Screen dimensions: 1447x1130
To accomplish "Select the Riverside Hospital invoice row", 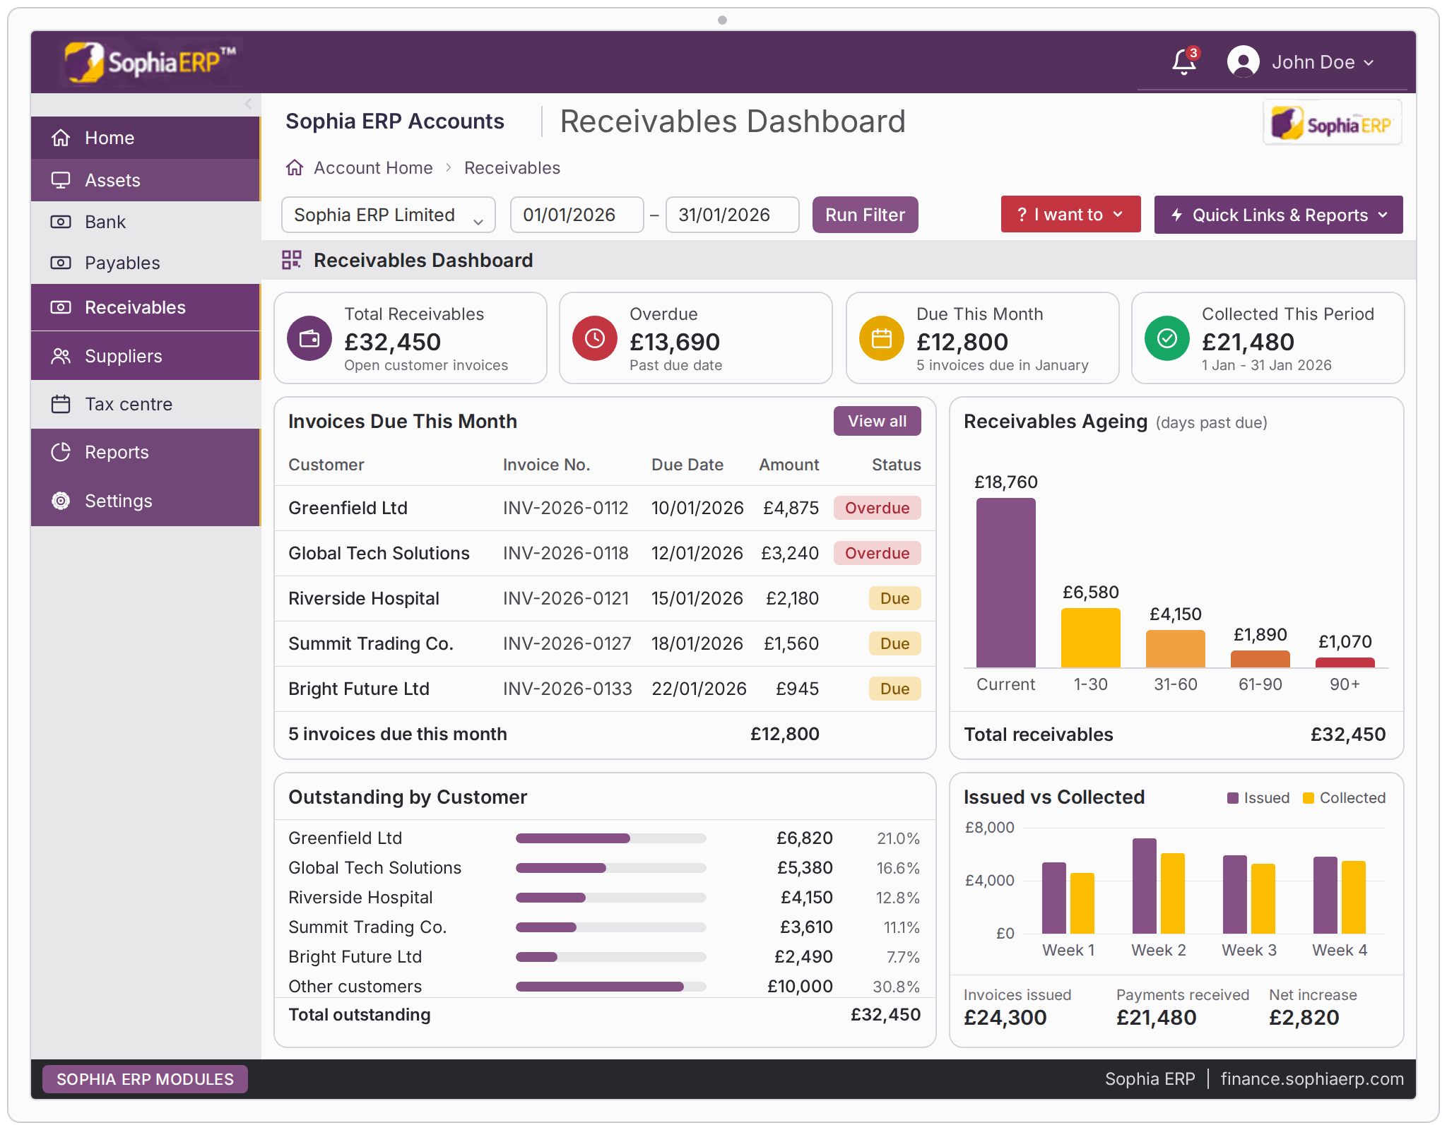I will [x=605, y=598].
